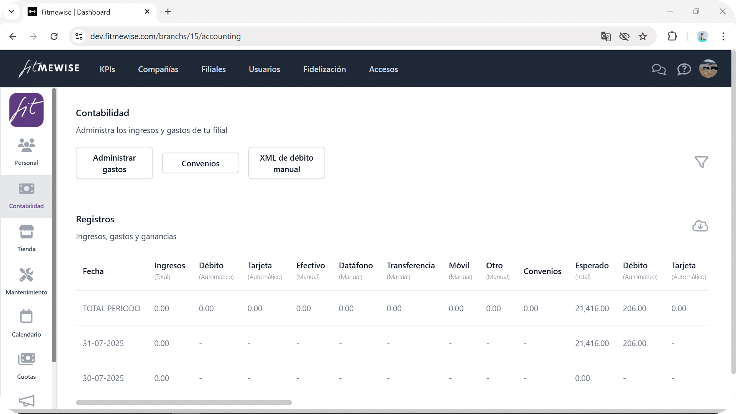Viewport: 736px width, 414px height.
Task: Bookmark this page with star icon
Action: click(643, 36)
